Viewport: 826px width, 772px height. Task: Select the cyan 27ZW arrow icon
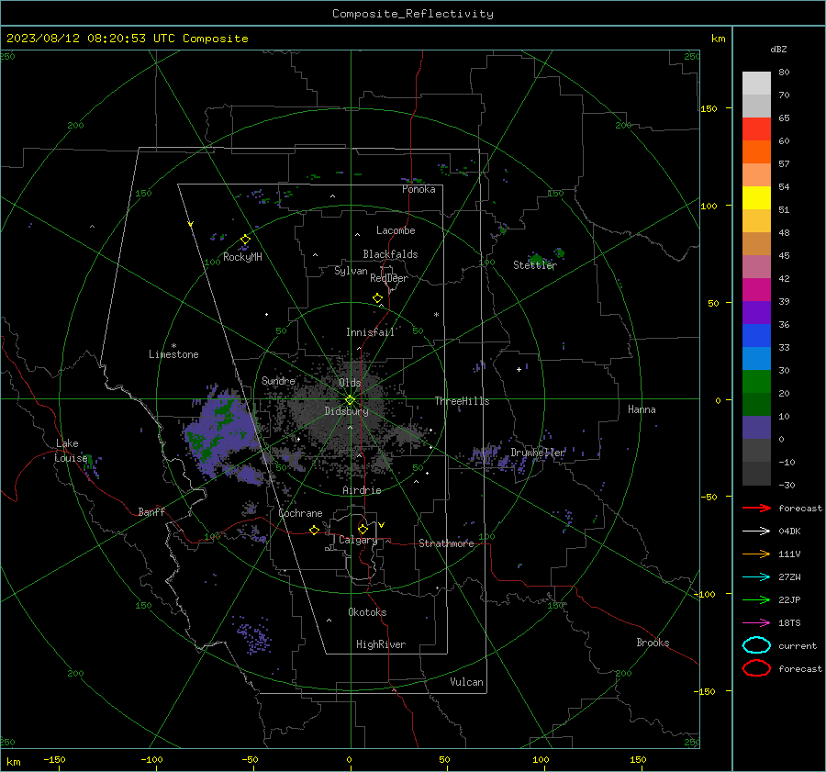click(756, 577)
